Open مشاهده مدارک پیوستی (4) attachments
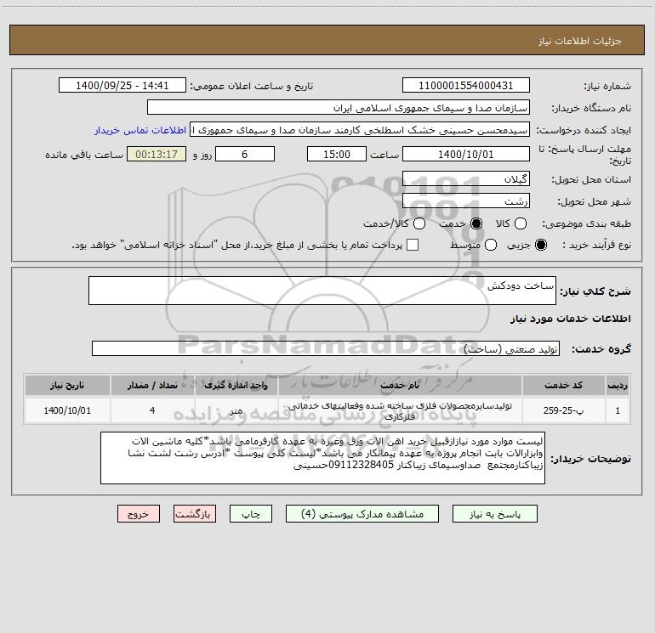 362,514
